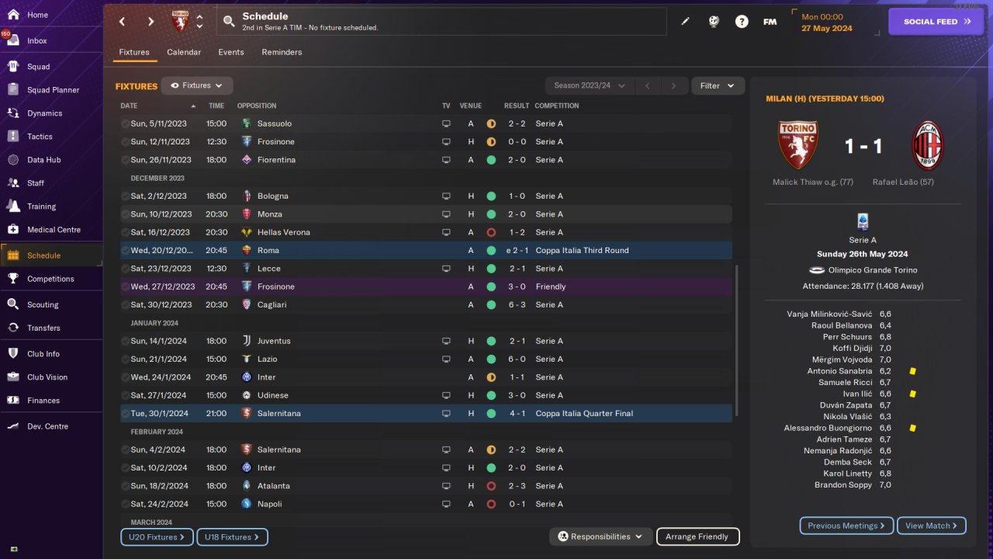Click the Arrange Friendly button
Screen dimensions: 993x559
tap(697, 536)
